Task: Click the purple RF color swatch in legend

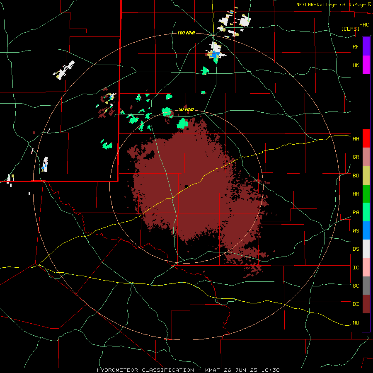Action: 366,46
